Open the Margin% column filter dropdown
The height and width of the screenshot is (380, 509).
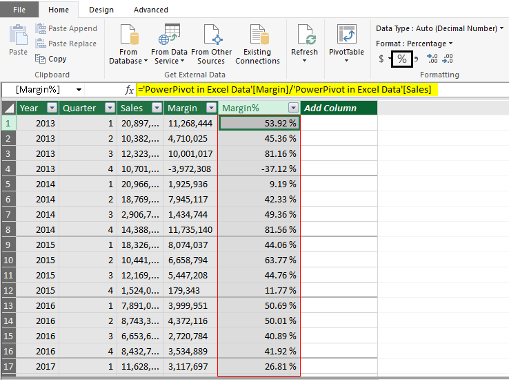tap(293, 108)
